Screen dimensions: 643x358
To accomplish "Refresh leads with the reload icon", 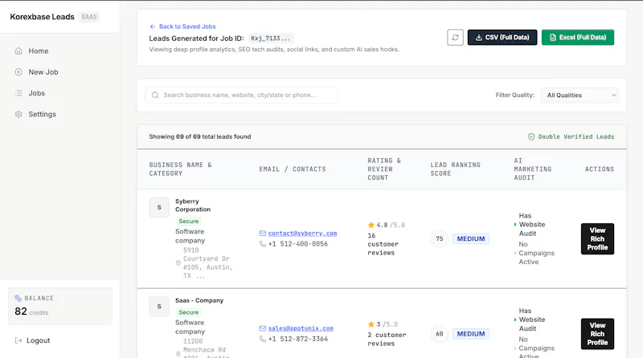I will point(455,37).
